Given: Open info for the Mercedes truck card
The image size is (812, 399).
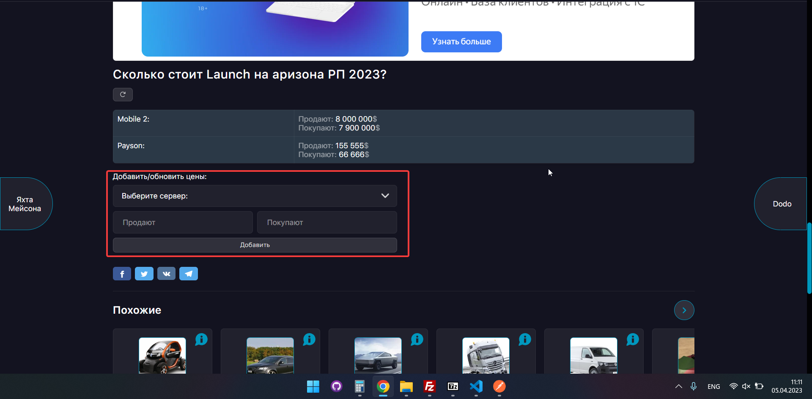Looking at the screenshot, I should click(525, 339).
